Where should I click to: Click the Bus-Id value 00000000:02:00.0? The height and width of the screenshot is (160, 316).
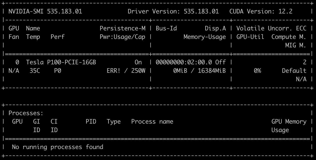[x=184, y=62]
